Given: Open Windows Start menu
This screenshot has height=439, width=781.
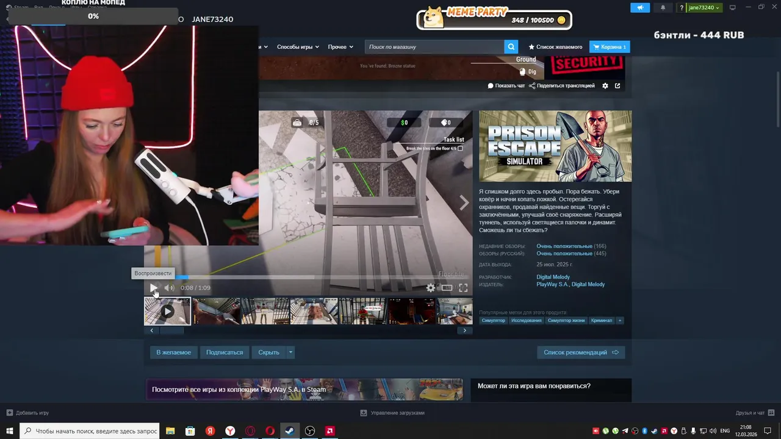Looking at the screenshot, I should (10, 430).
